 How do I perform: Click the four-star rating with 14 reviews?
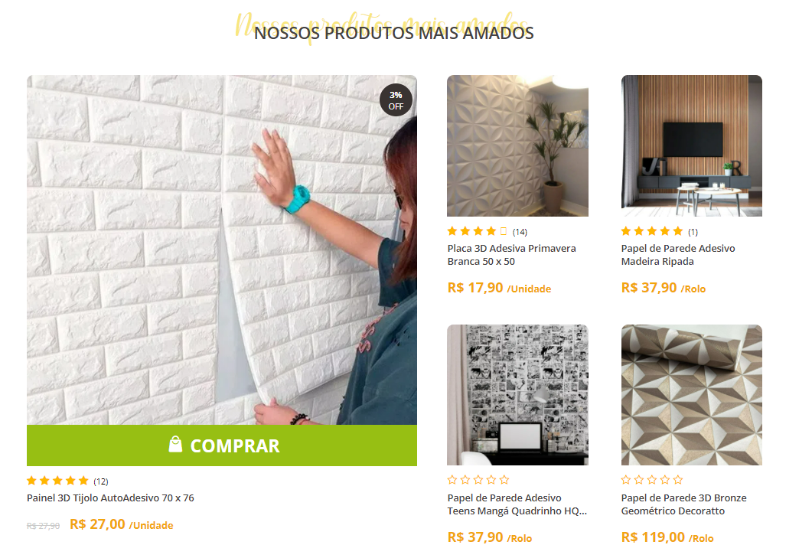(x=487, y=231)
